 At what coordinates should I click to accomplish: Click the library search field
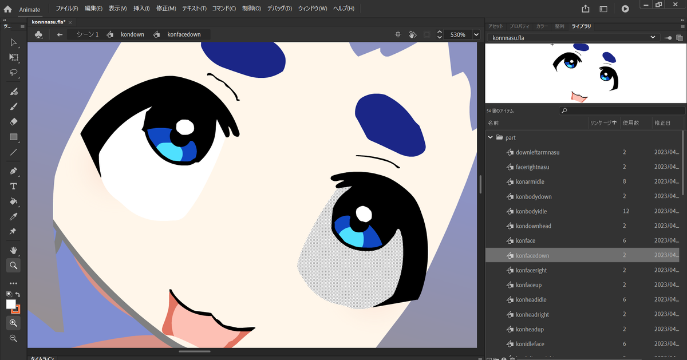622,110
